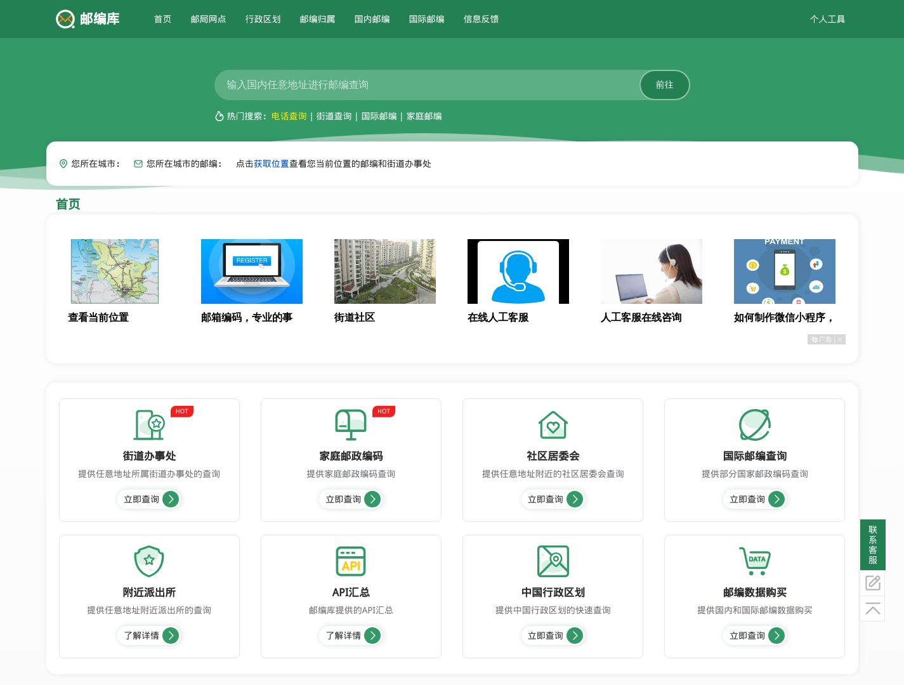Click the location pin icon beside 您所在城市

tap(63, 164)
